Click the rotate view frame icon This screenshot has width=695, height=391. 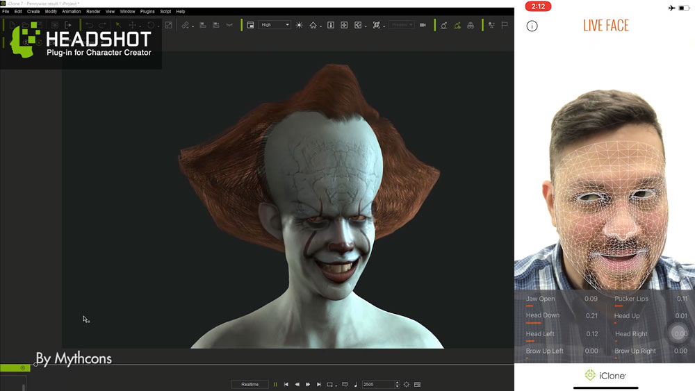(x=358, y=25)
